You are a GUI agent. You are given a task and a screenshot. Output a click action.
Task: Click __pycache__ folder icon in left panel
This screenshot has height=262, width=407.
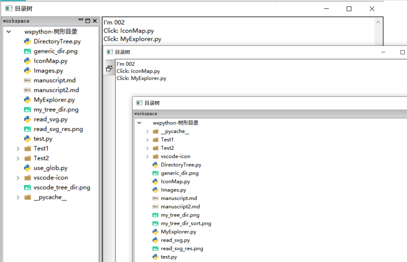pos(27,197)
